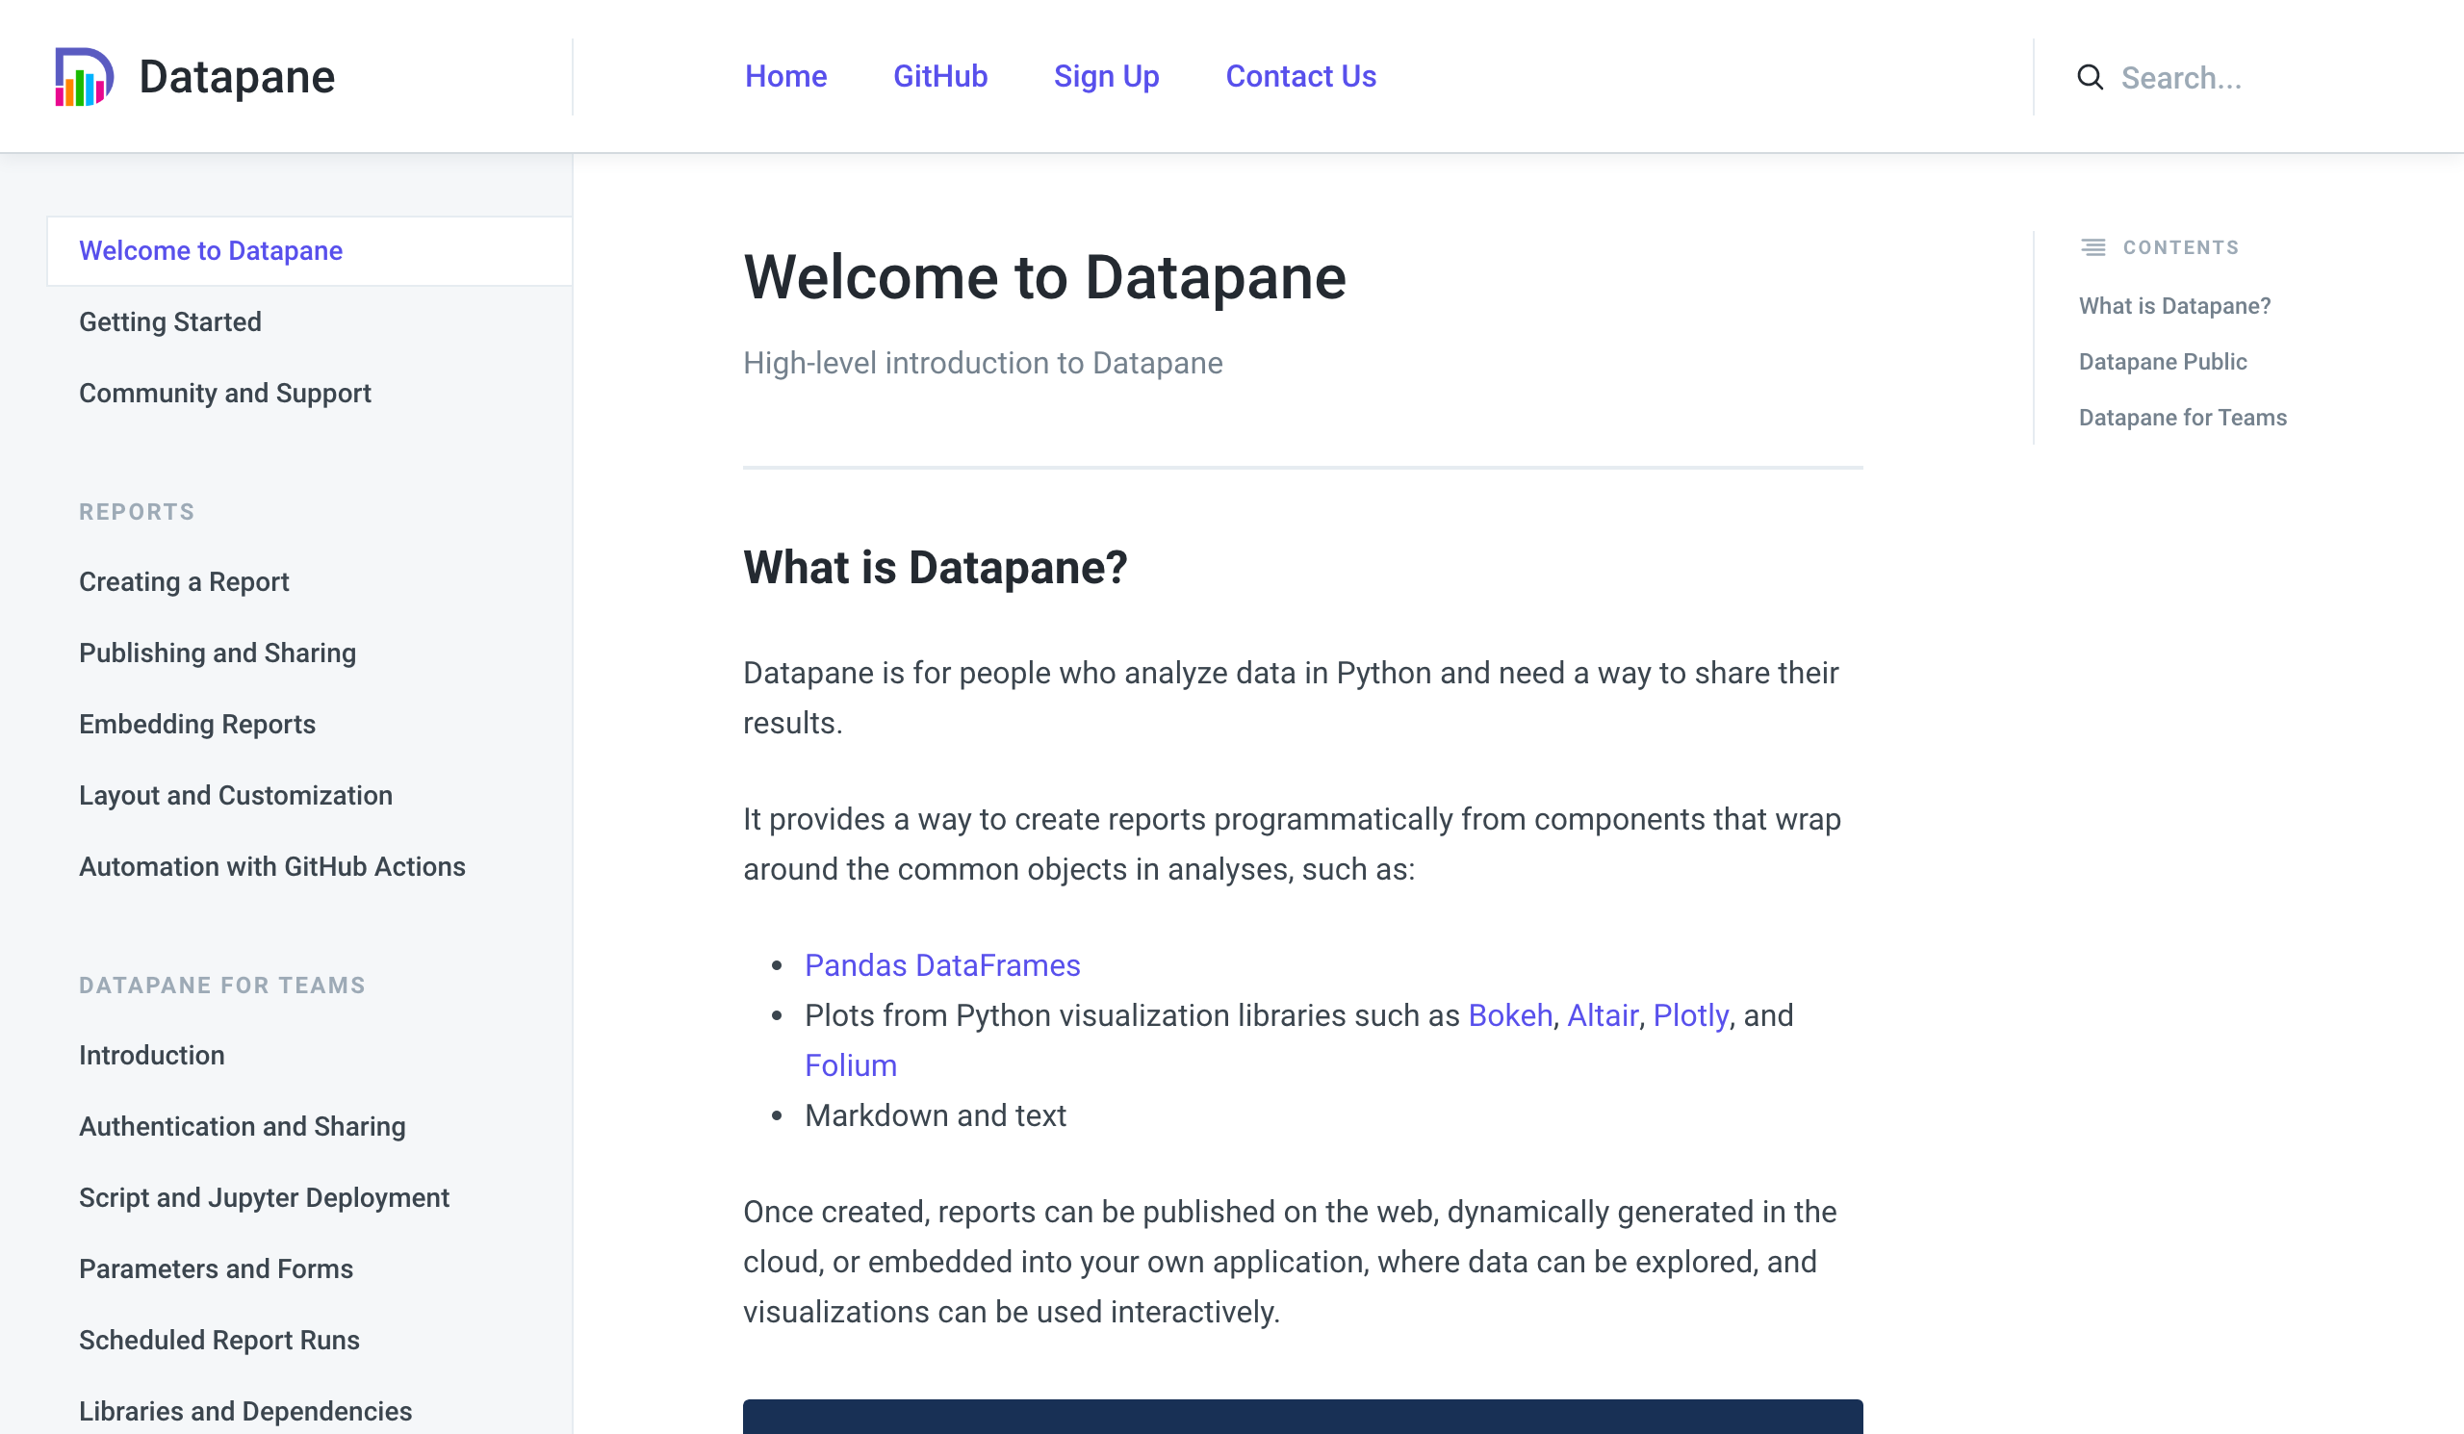
Task: Open Script and Jupyter Deployment page
Action: pos(264,1198)
